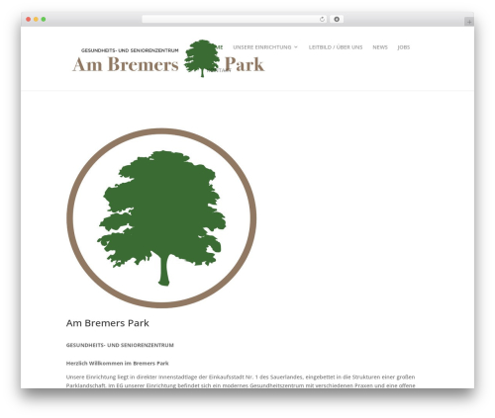Click the green maximize window button
Viewport: 495px width, 418px height.
[x=44, y=19]
